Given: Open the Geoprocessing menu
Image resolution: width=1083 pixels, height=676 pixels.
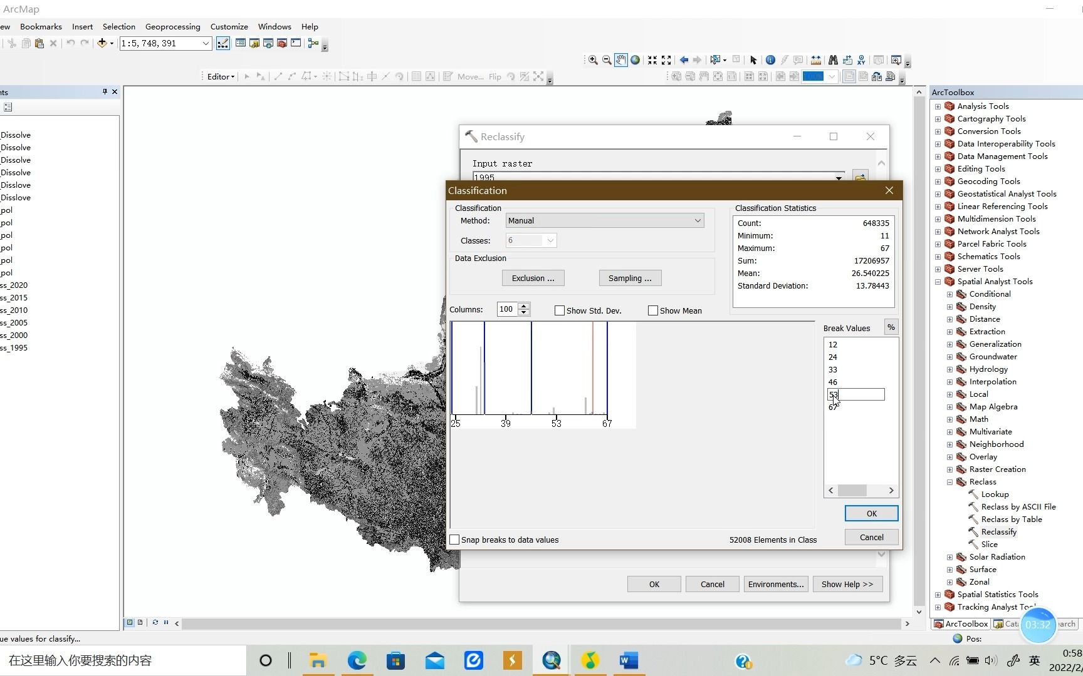Looking at the screenshot, I should tap(172, 26).
